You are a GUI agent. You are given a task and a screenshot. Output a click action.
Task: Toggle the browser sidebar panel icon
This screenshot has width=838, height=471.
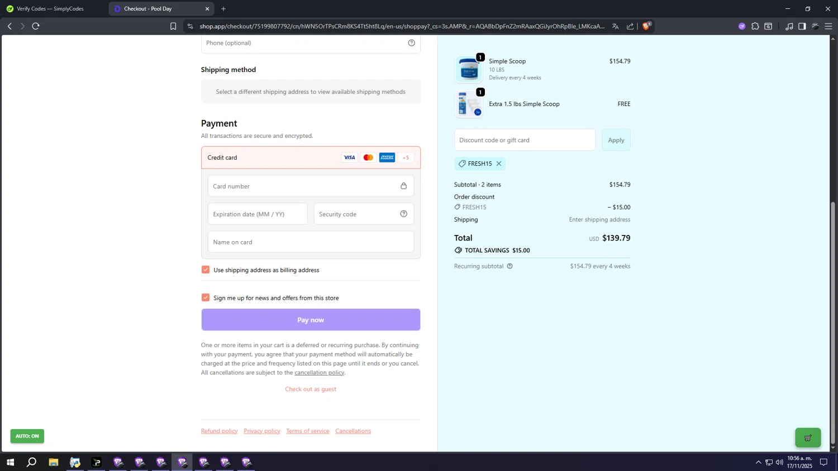pos(802,26)
